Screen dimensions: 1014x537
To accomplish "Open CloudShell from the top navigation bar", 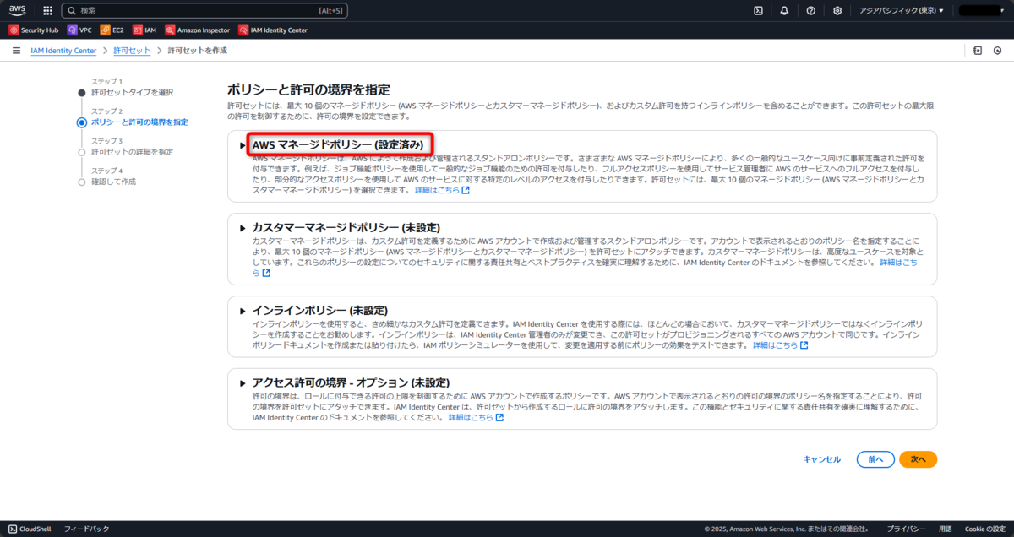I will 758,11.
